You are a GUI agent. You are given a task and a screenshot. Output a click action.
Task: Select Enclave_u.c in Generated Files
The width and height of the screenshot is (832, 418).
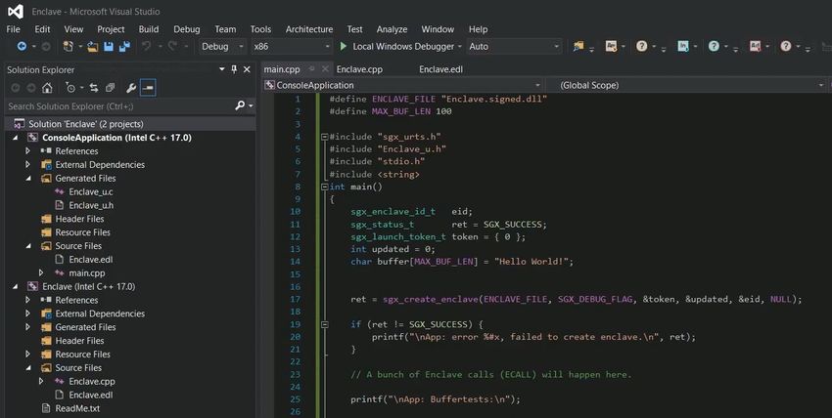91,192
